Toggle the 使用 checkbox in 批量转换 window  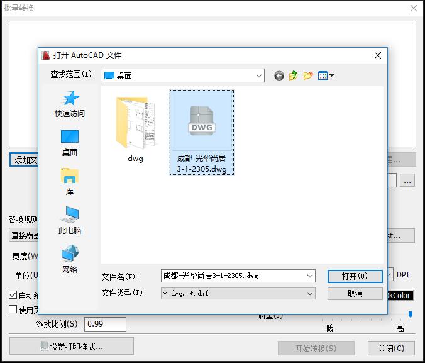pos(13,310)
